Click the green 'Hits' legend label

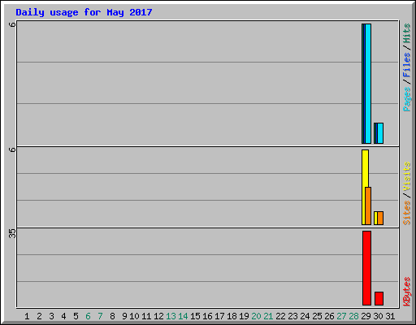click(x=407, y=33)
